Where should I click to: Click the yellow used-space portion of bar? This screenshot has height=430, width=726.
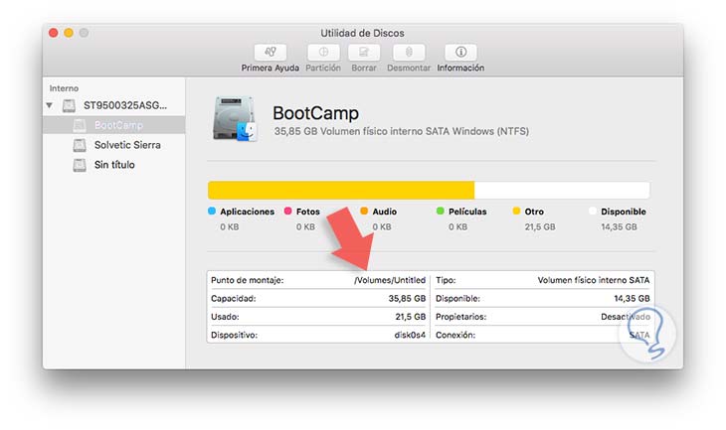coord(341,190)
